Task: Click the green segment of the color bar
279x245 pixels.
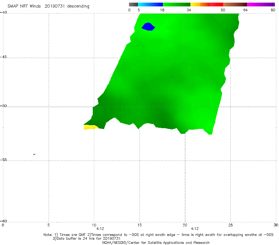Action: click(x=176, y=5)
